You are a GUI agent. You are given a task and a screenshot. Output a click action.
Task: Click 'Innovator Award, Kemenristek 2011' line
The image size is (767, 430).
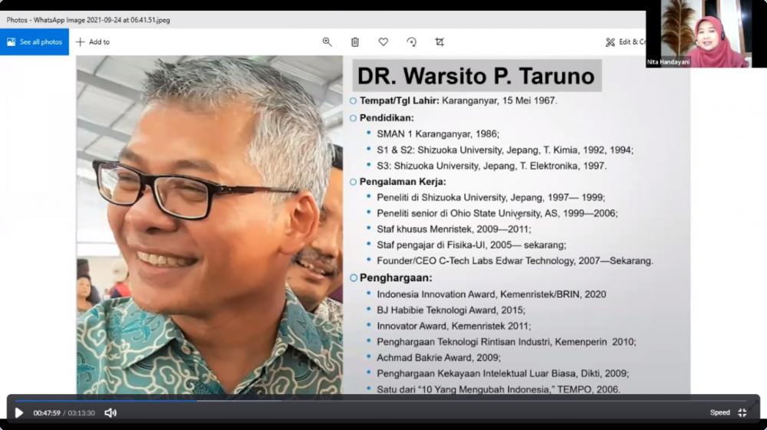click(x=453, y=326)
